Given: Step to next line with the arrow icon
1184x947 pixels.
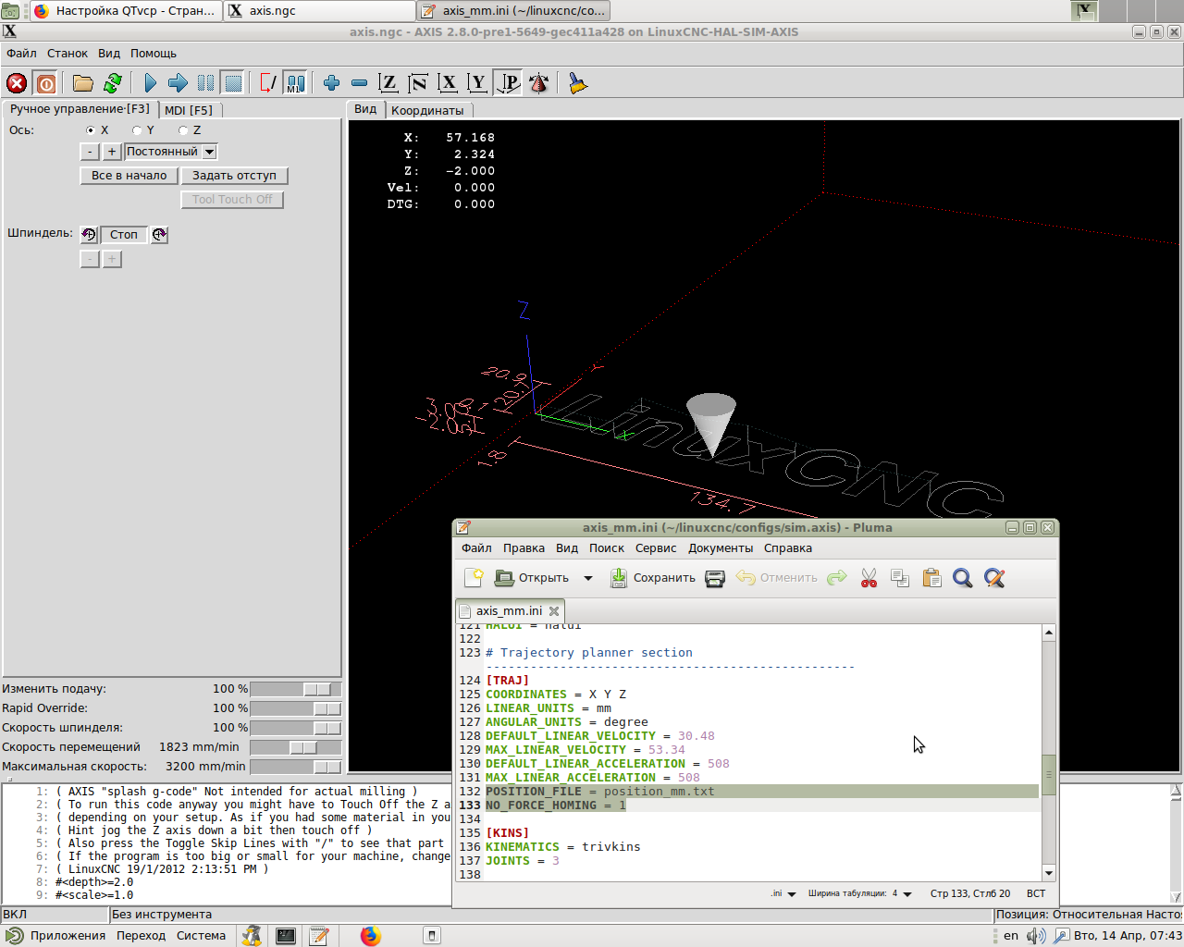Looking at the screenshot, I should click(178, 83).
